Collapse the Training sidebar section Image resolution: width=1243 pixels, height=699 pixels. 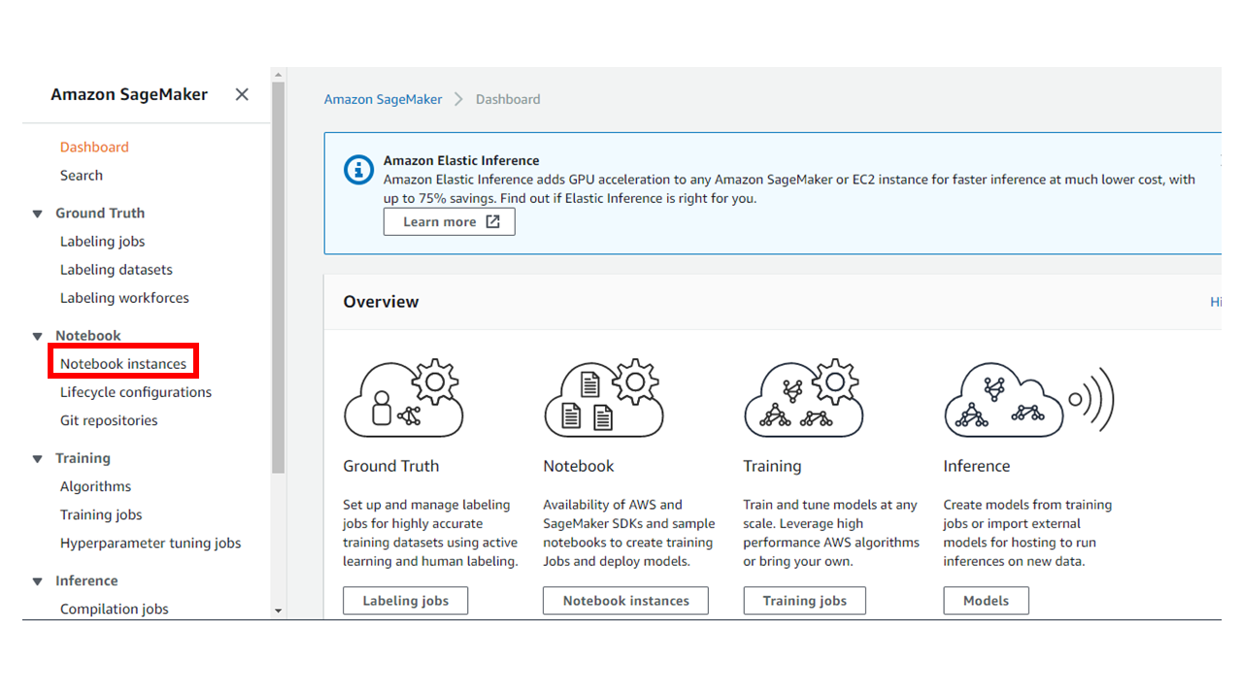point(38,458)
